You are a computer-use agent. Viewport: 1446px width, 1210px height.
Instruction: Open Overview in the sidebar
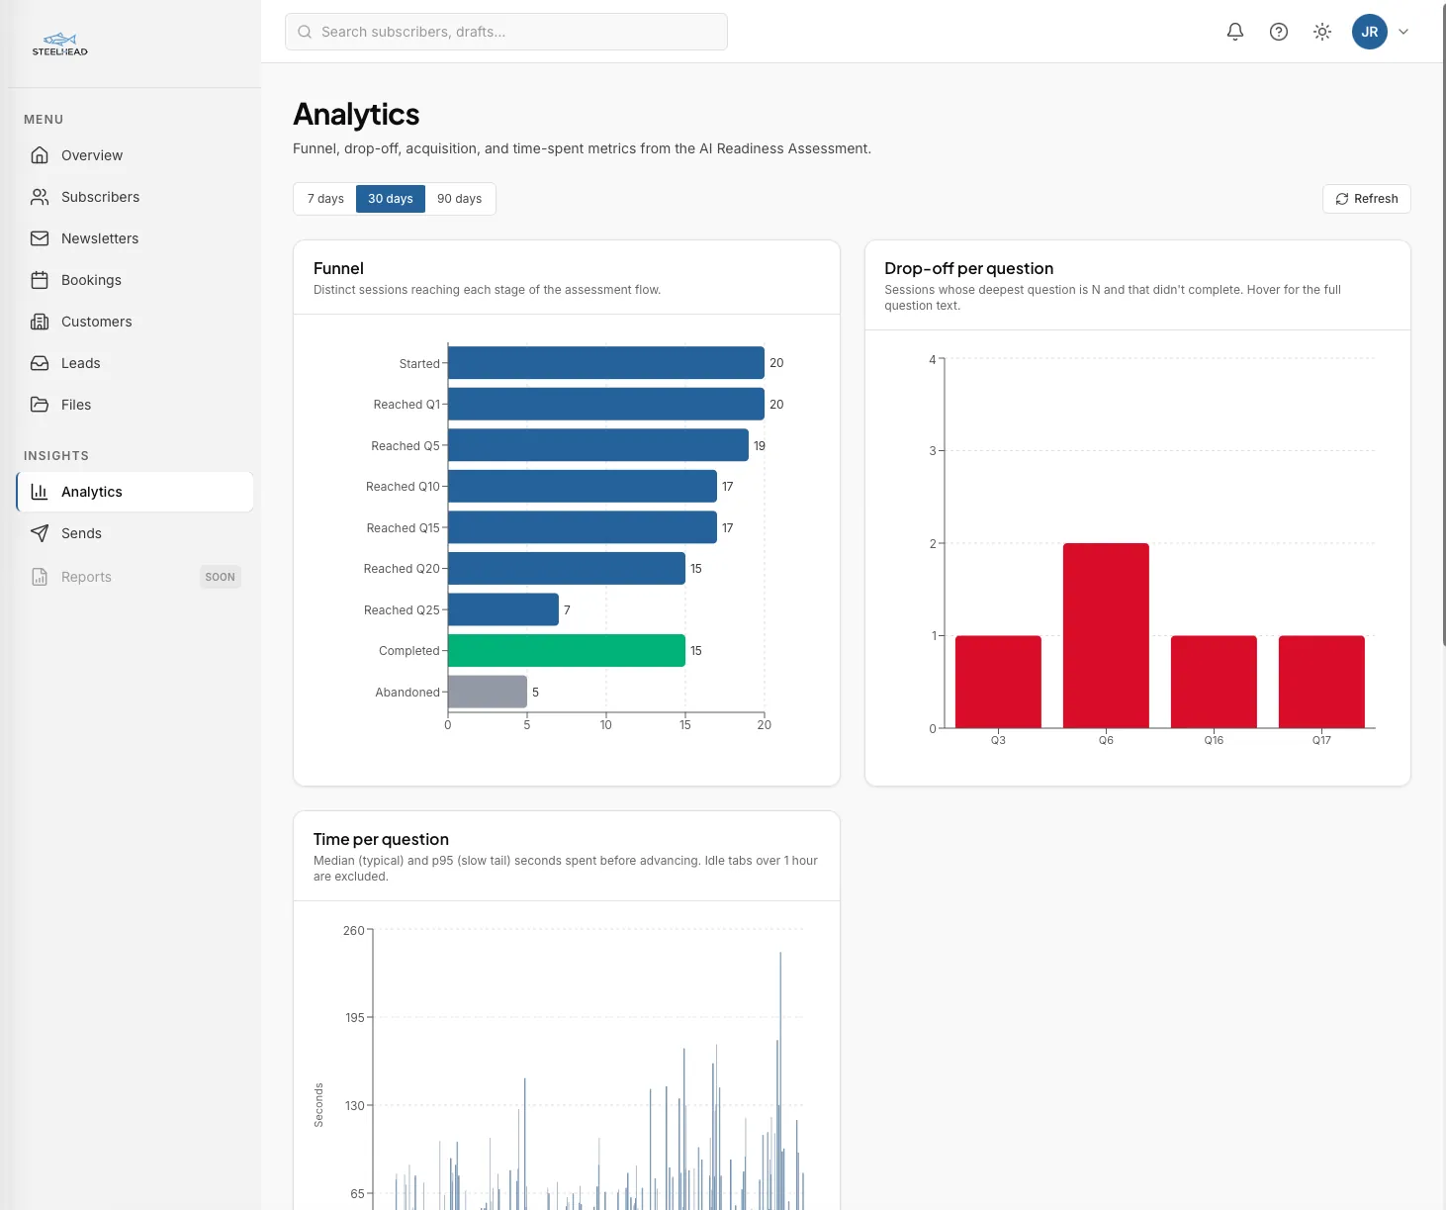click(135, 155)
